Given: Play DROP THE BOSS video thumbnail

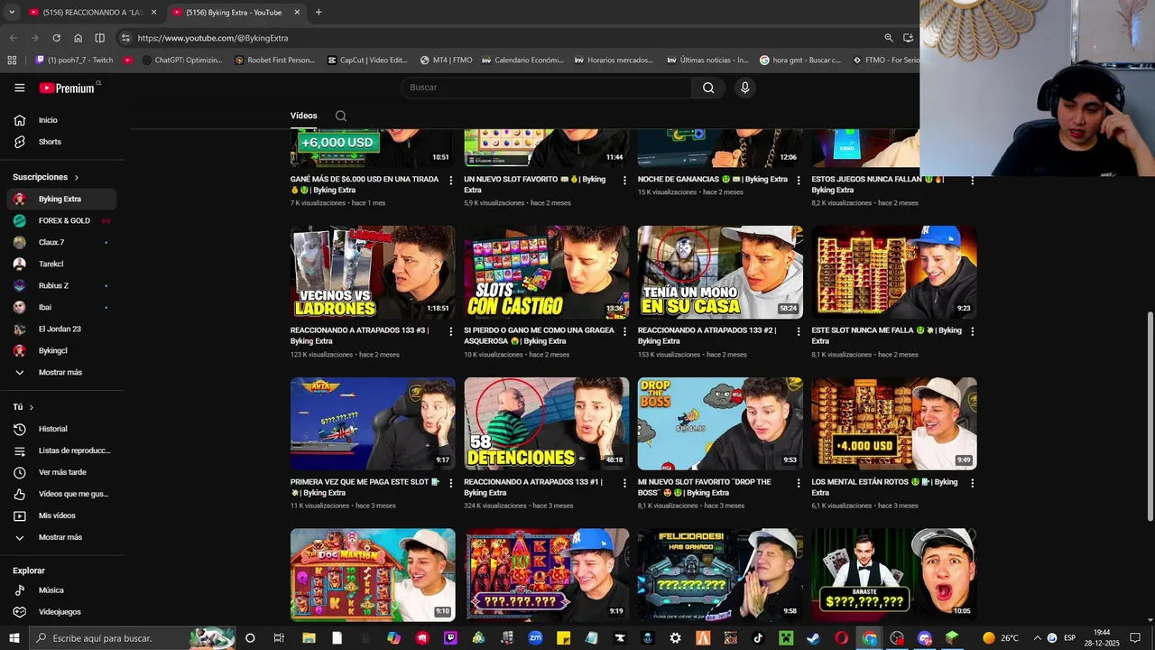Looking at the screenshot, I should [x=720, y=423].
